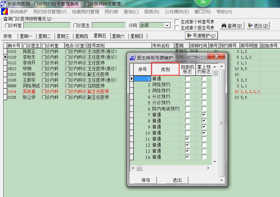
Task: Click horizontal scroll left arrow in dialog
Action: point(133,168)
